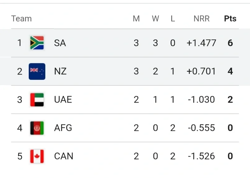
Task: Click the Canada flag icon
Action: 37,156
